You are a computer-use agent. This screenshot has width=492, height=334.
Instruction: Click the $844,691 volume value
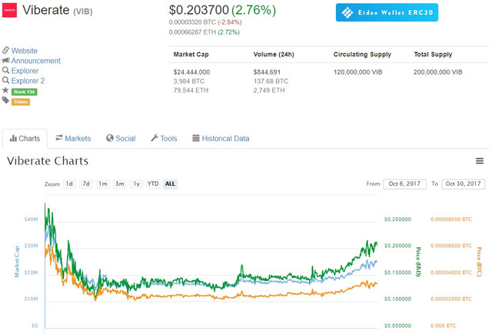(267, 72)
